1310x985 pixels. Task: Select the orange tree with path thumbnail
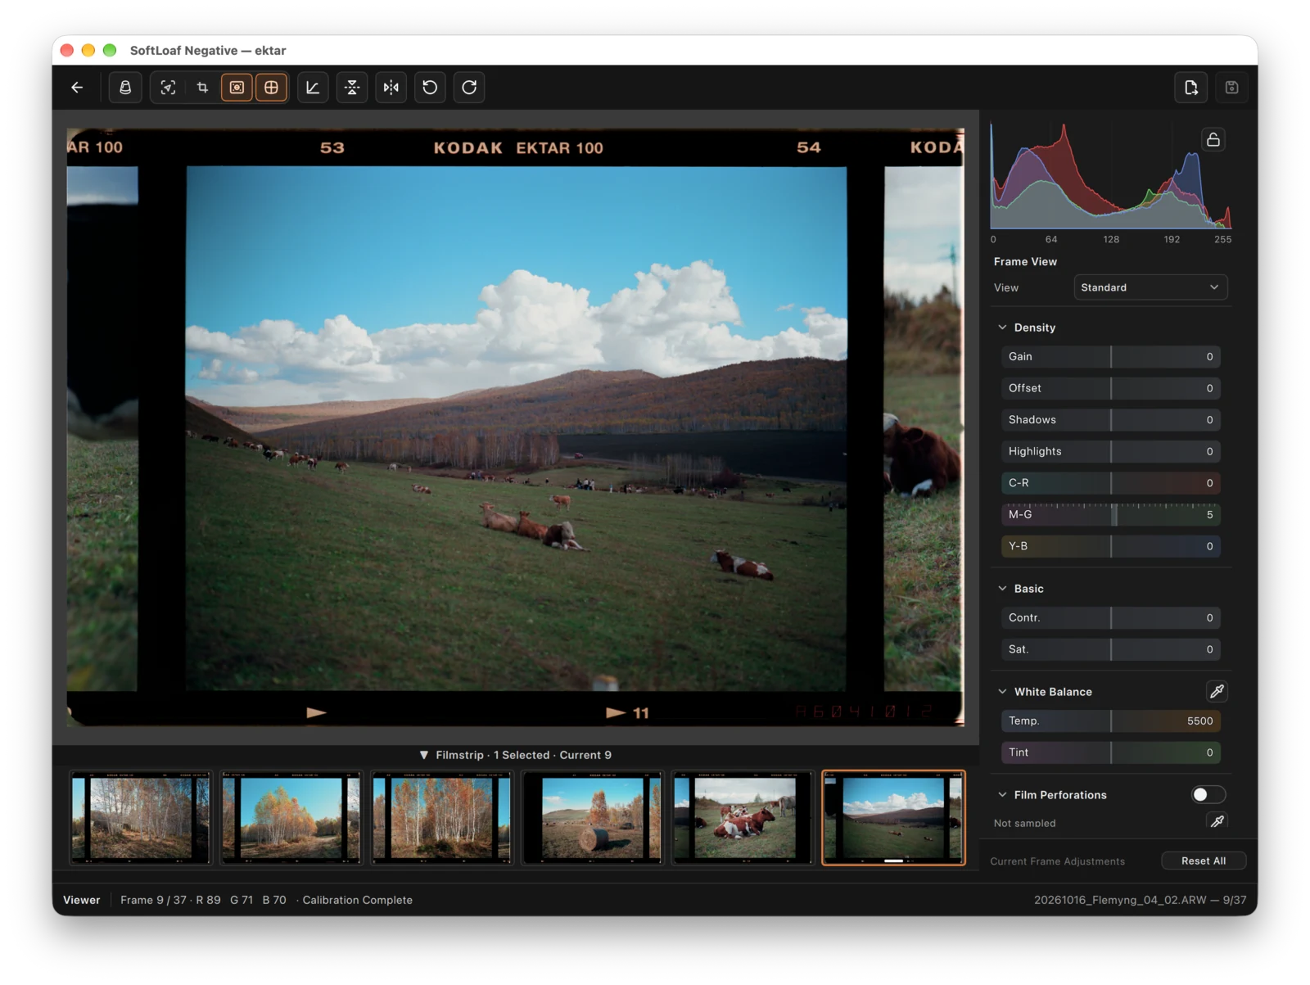(x=291, y=818)
